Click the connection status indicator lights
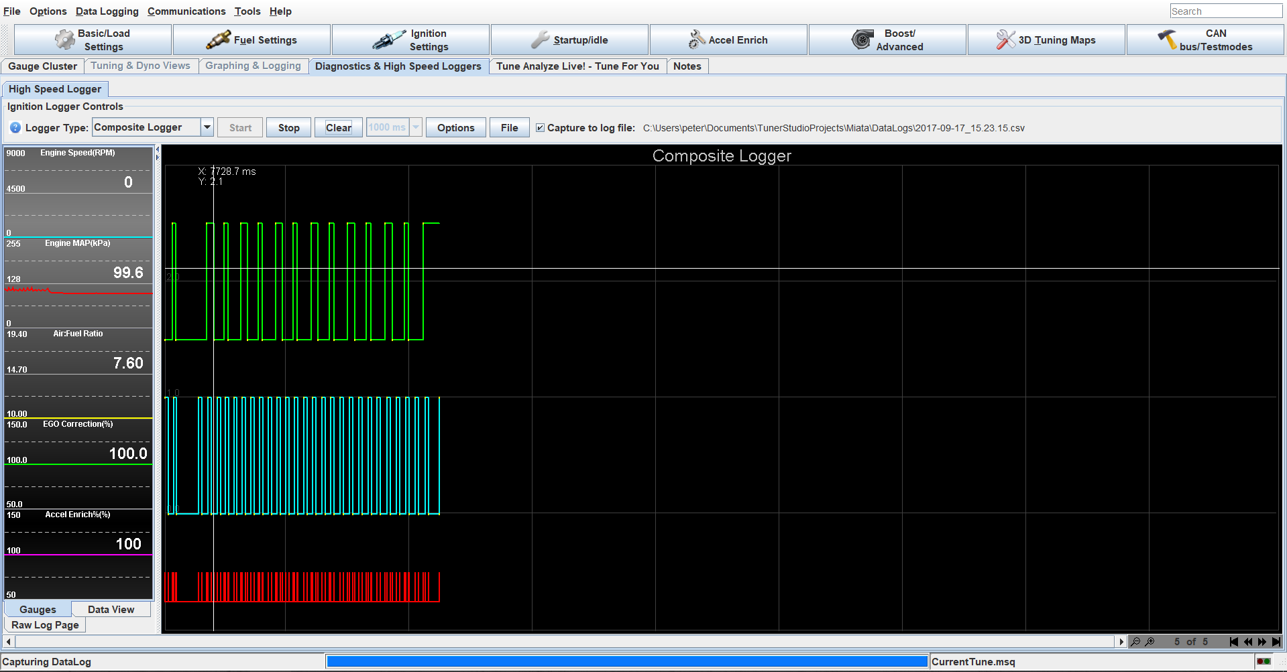1287x672 pixels. (1264, 662)
